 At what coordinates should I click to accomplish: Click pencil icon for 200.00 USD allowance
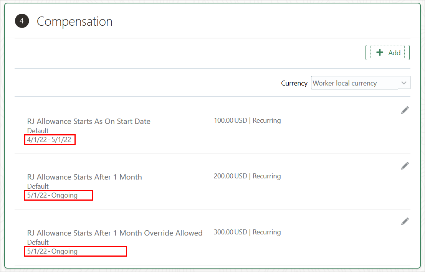405,166
